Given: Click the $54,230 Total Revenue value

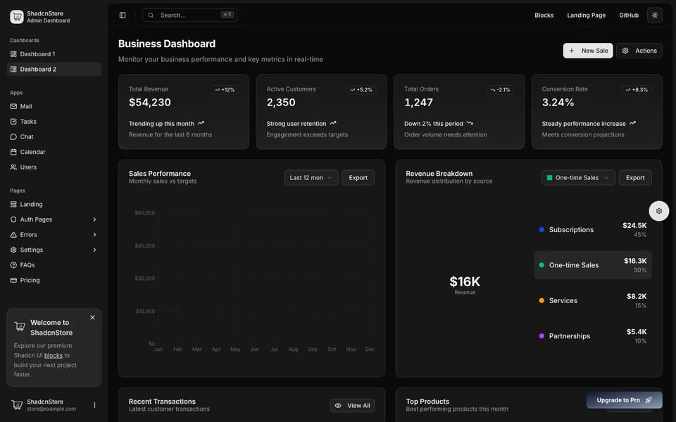Looking at the screenshot, I should point(149,103).
